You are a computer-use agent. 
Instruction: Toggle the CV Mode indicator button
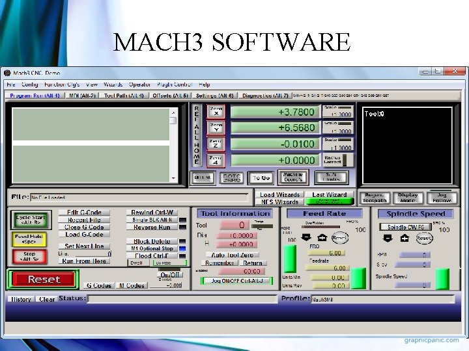click(x=169, y=263)
